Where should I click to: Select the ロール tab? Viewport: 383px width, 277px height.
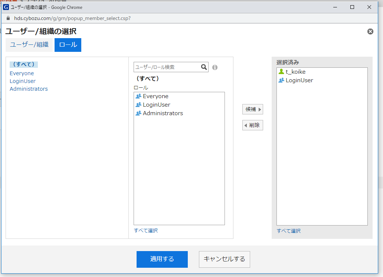click(x=68, y=45)
